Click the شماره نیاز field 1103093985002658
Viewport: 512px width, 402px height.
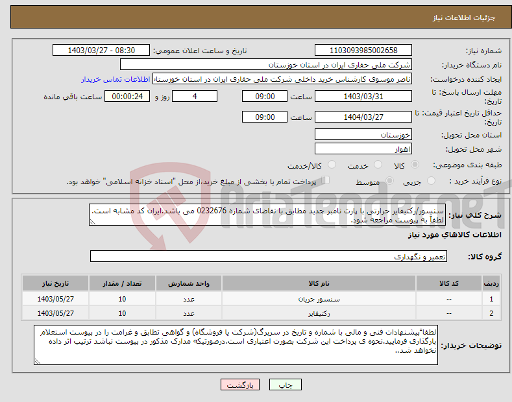click(x=363, y=51)
